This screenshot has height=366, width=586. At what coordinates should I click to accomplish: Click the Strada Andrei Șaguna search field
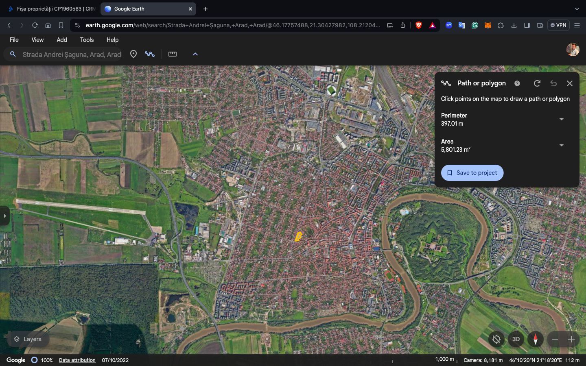click(72, 54)
